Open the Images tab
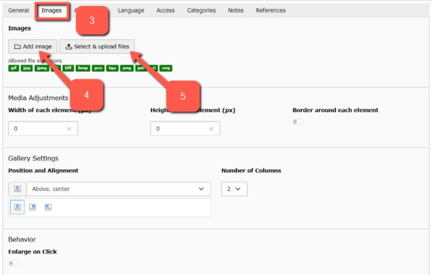 coord(52,10)
